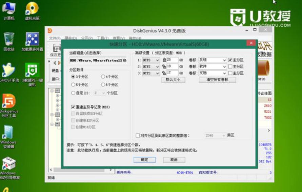Open the 查看(V) menu
The height and width of the screenshot is (192, 302).
click(119, 38)
